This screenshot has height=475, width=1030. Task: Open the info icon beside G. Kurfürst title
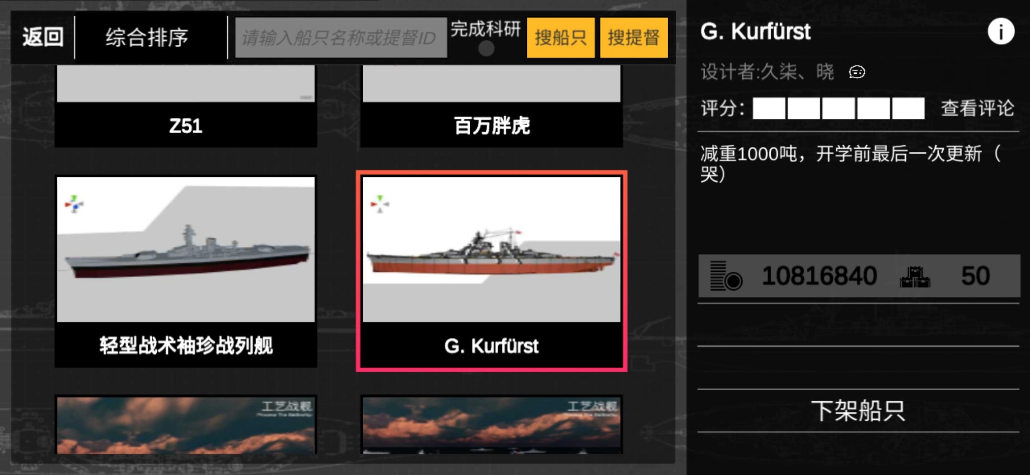click(1001, 32)
